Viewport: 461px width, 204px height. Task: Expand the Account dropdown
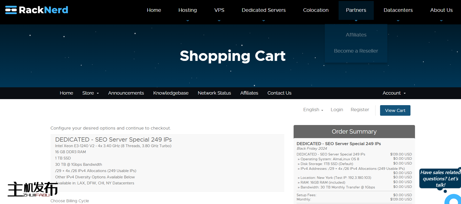pos(394,93)
